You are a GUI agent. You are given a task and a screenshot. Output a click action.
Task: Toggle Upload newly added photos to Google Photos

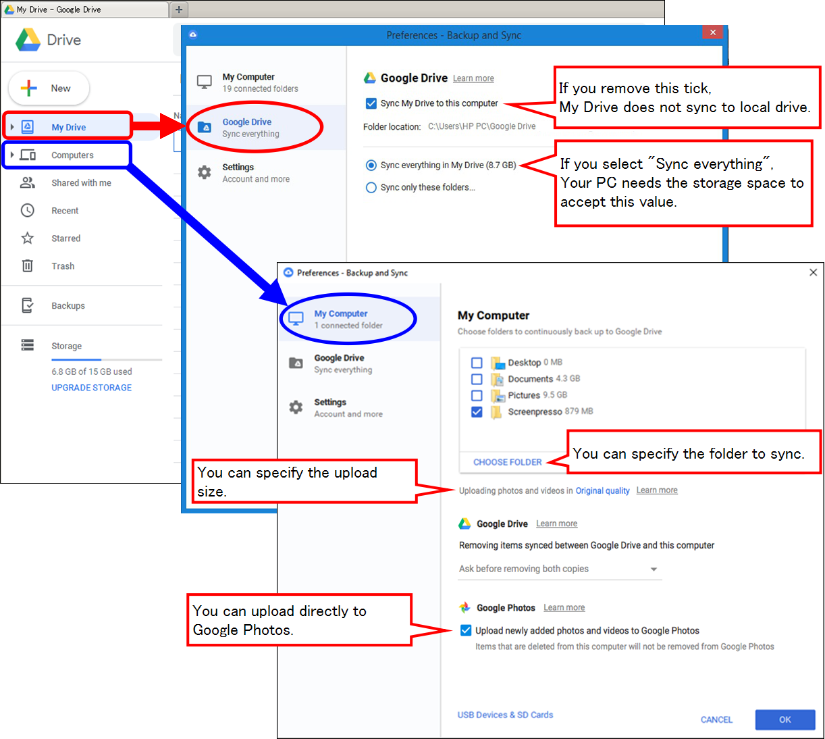coord(466,630)
